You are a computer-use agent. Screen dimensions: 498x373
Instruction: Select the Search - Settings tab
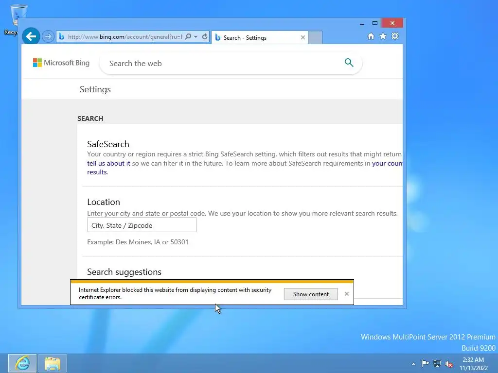260,37
